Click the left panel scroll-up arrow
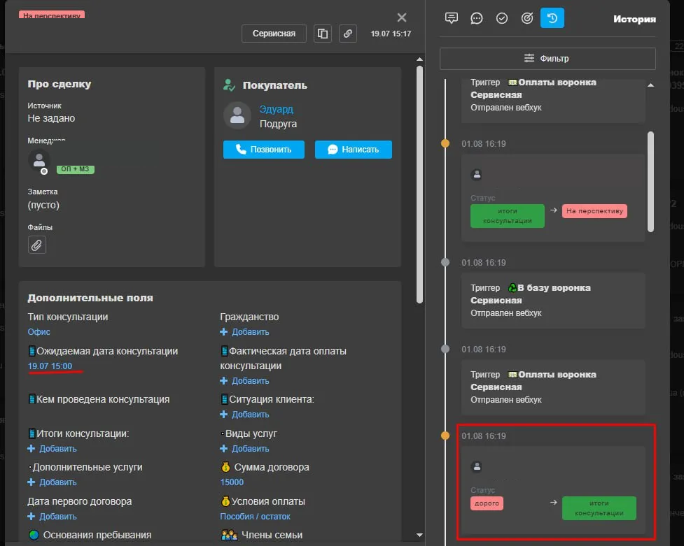Viewport: 684px width, 546px height. [x=419, y=59]
